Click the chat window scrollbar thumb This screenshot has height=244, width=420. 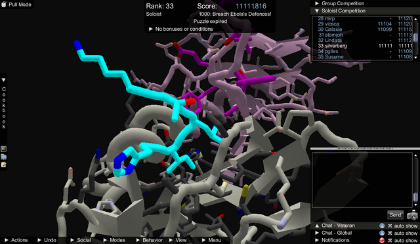pyautogui.click(x=415, y=197)
